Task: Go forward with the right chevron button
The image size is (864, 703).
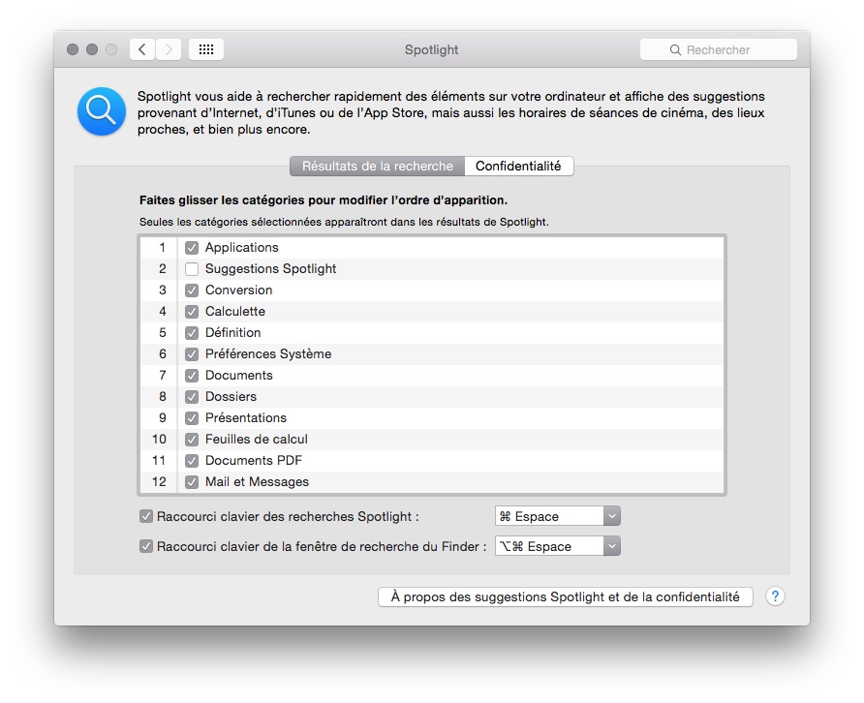Action: click(169, 49)
